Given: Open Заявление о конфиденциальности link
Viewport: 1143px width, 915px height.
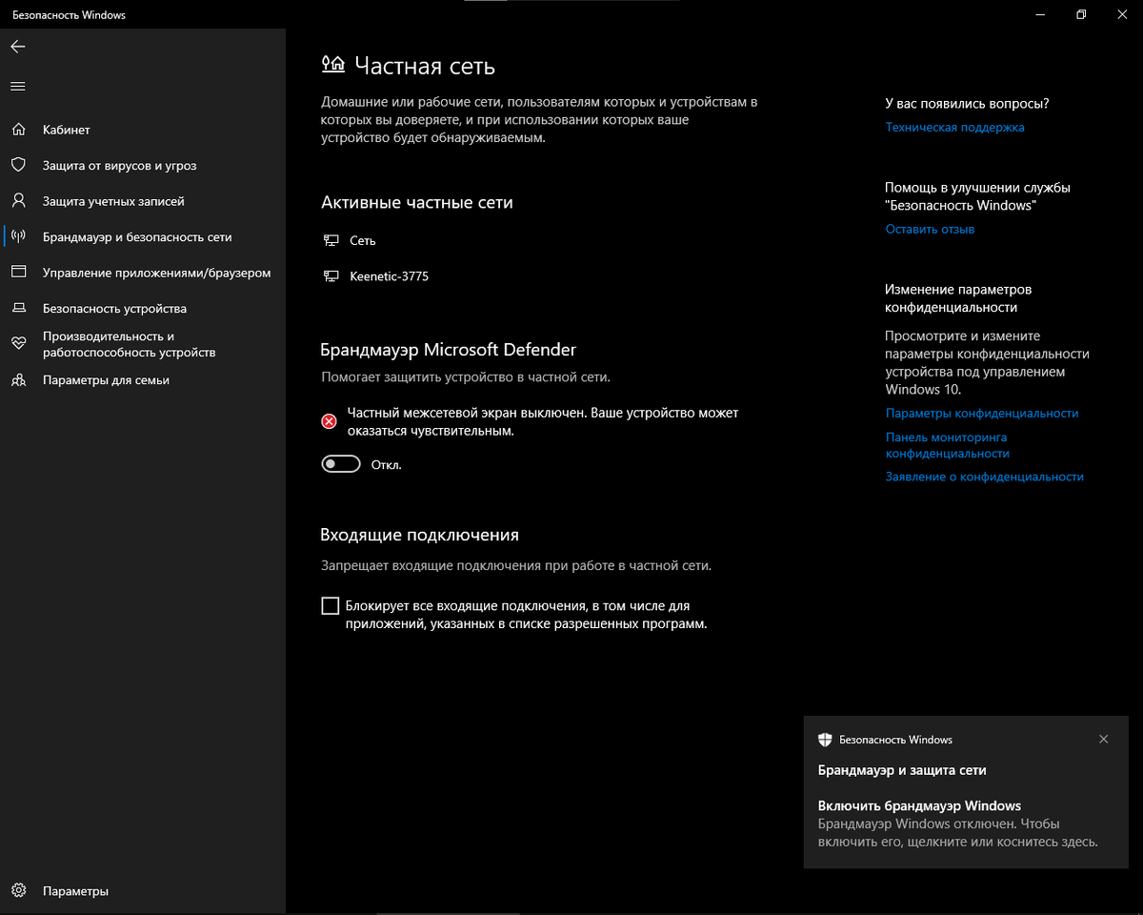Looking at the screenshot, I should pos(985,476).
